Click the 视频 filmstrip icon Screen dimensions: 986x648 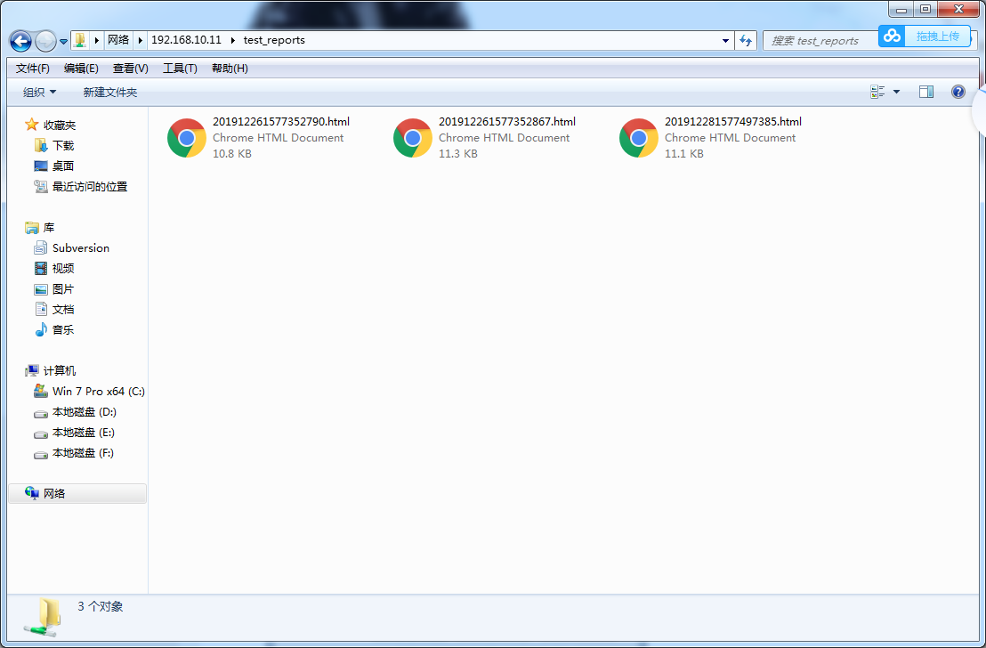41,269
